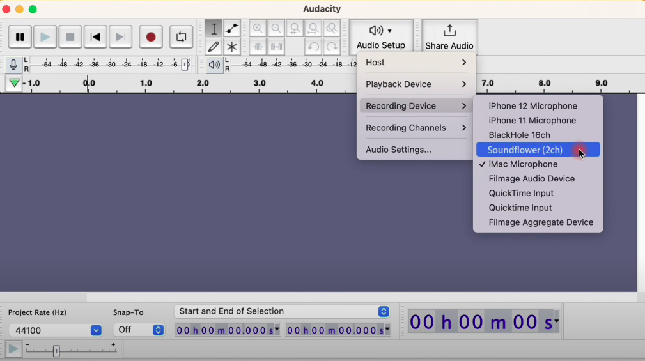Click the Skip to Start button

click(x=95, y=37)
